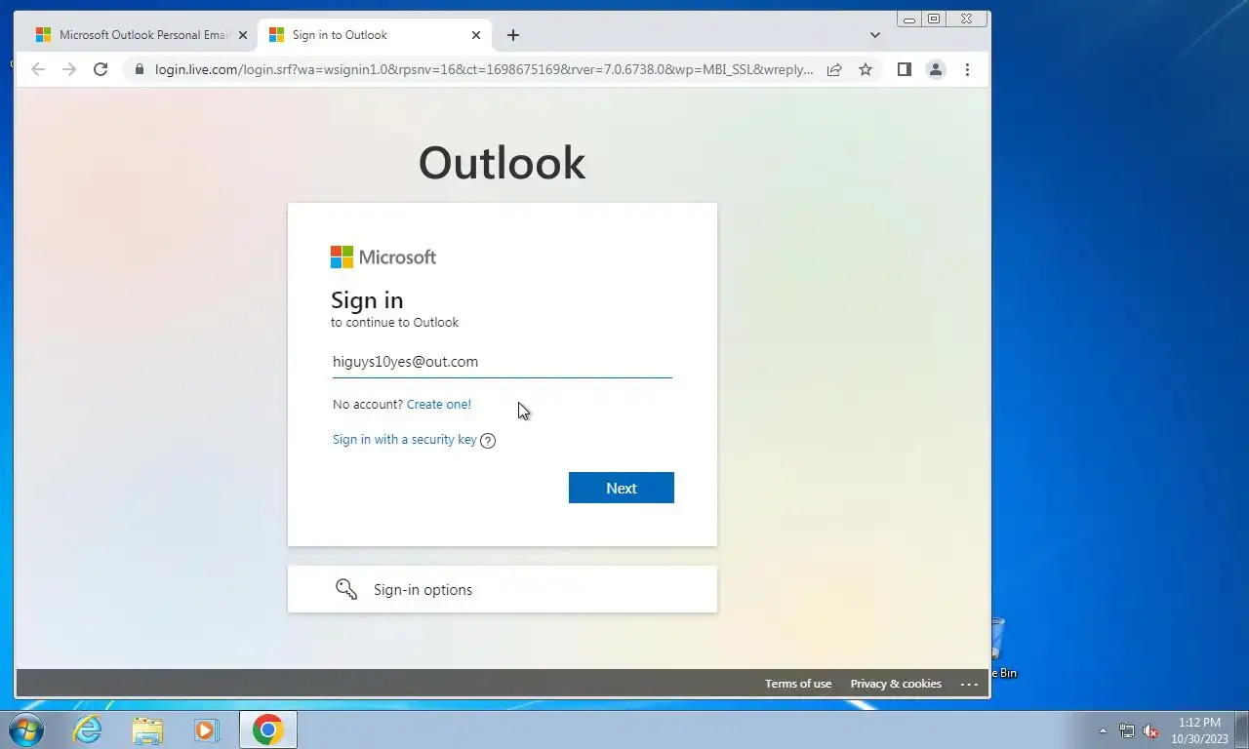Click the browser Forward arrow
Viewport: 1249px width, 749px height.
69,69
